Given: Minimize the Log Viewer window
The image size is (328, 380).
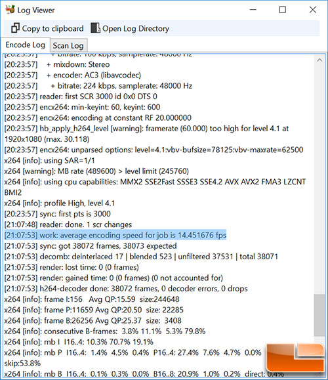Looking at the screenshot, I should [x=253, y=10].
